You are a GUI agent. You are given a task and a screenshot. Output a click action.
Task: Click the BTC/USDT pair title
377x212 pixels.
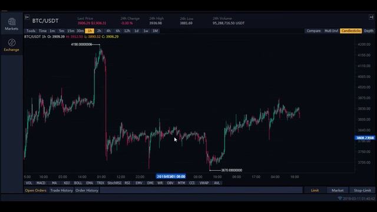click(x=45, y=21)
